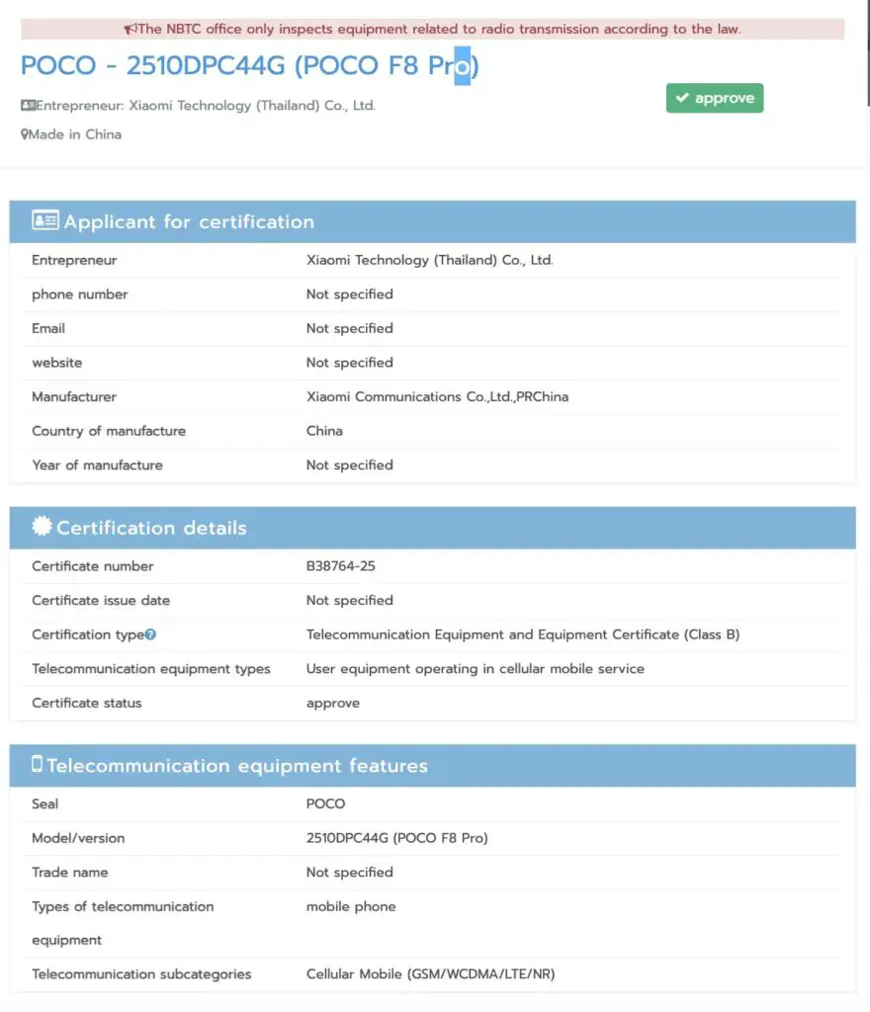Screen dimensions: 870x1012
Task: Click the Model/version value 2510DPC44G (POCO F8 Pro)
Action: point(397,838)
